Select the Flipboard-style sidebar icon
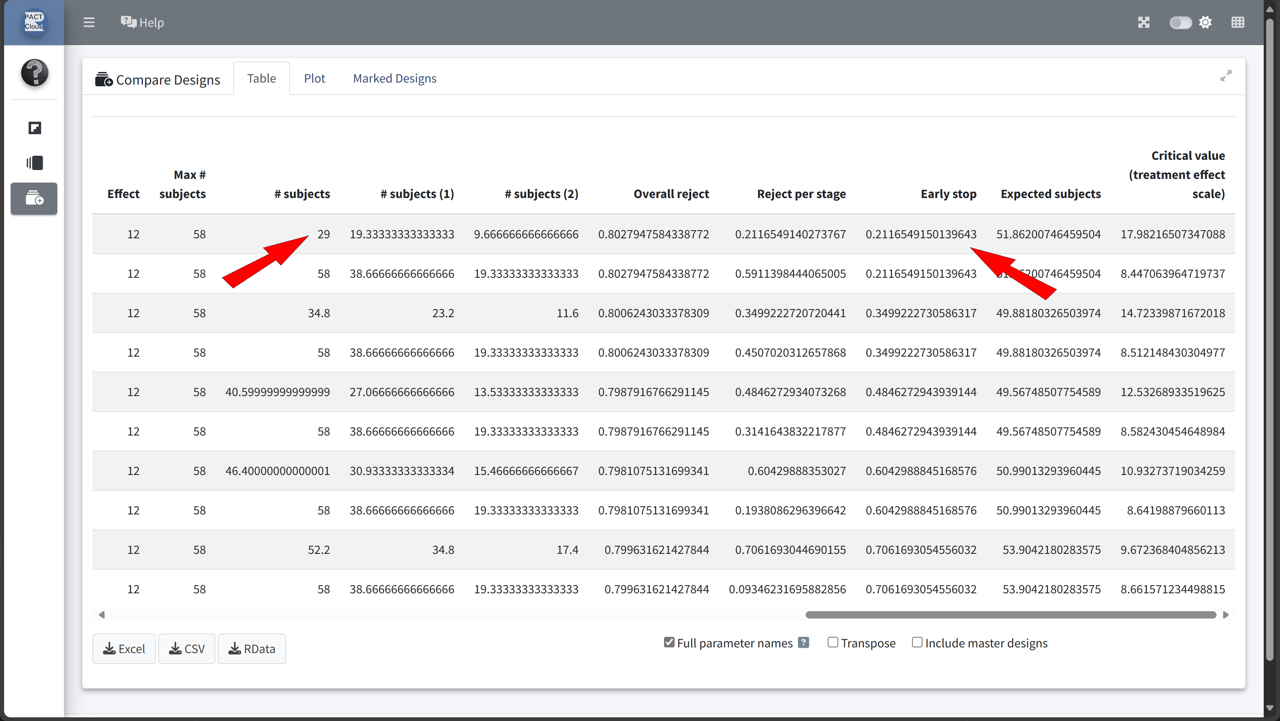The width and height of the screenshot is (1280, 721). (x=34, y=128)
